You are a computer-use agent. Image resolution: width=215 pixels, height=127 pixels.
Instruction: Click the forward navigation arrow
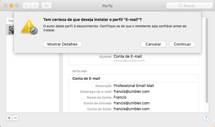point(35,6)
